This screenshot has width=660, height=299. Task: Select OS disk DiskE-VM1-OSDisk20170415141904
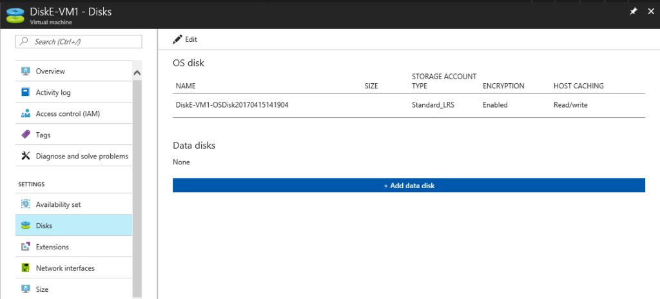pos(232,105)
